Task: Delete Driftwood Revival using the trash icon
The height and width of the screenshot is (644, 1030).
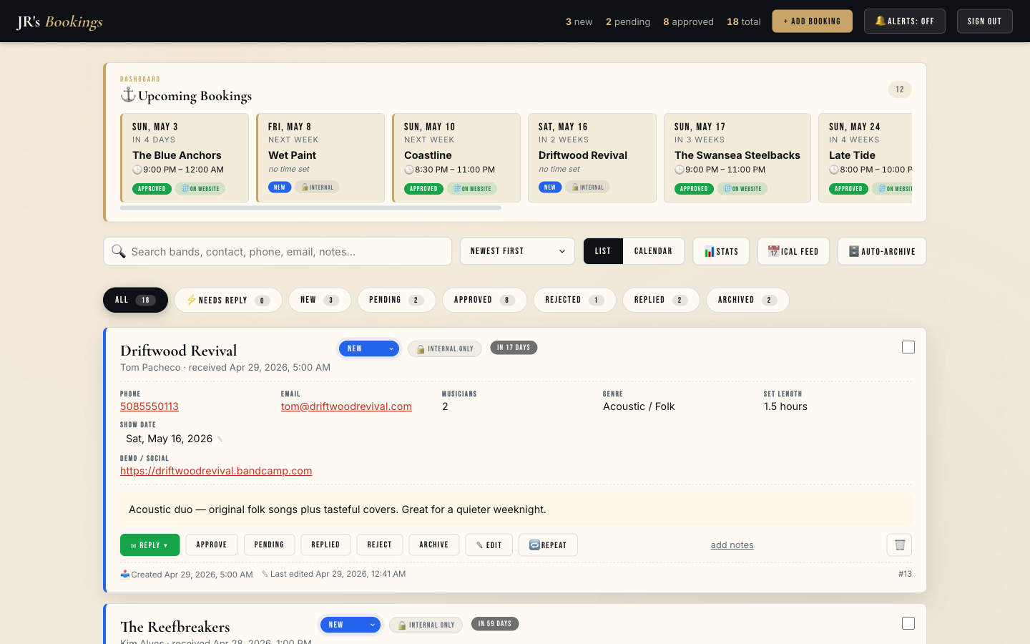Action: (898, 545)
